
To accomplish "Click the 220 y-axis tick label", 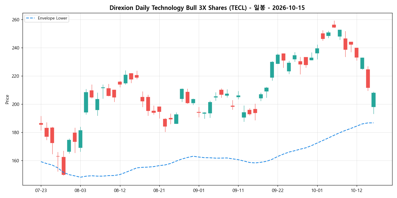I will 16,76.
